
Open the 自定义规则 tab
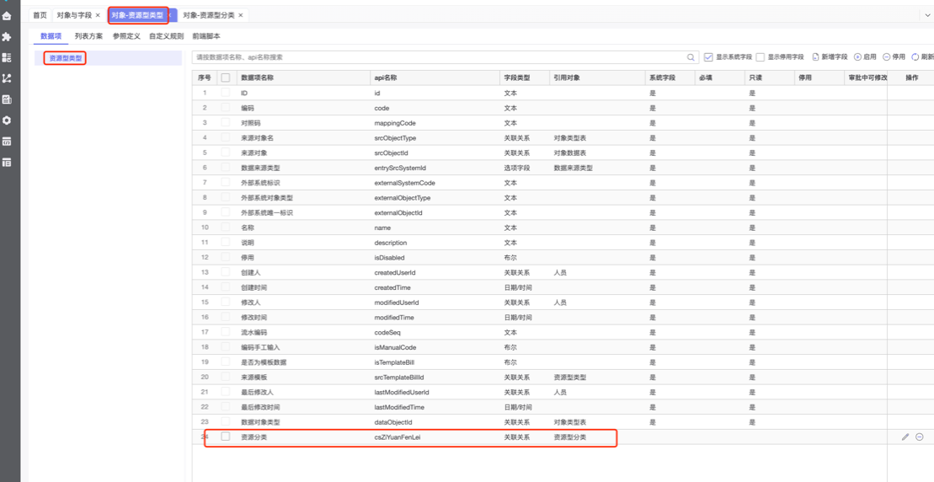166,36
